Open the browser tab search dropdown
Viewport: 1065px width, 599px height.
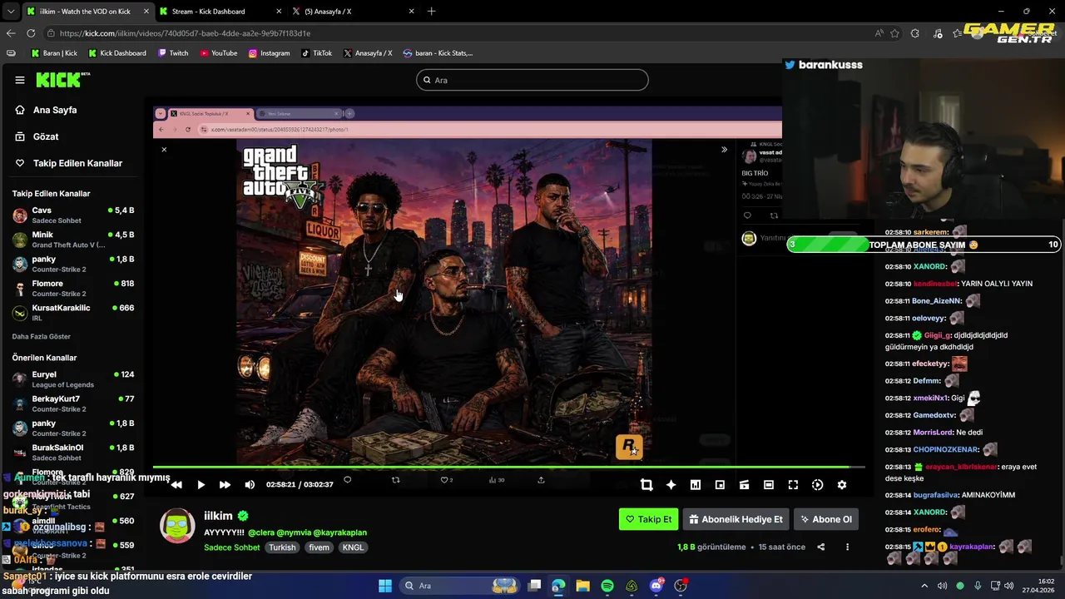point(10,12)
